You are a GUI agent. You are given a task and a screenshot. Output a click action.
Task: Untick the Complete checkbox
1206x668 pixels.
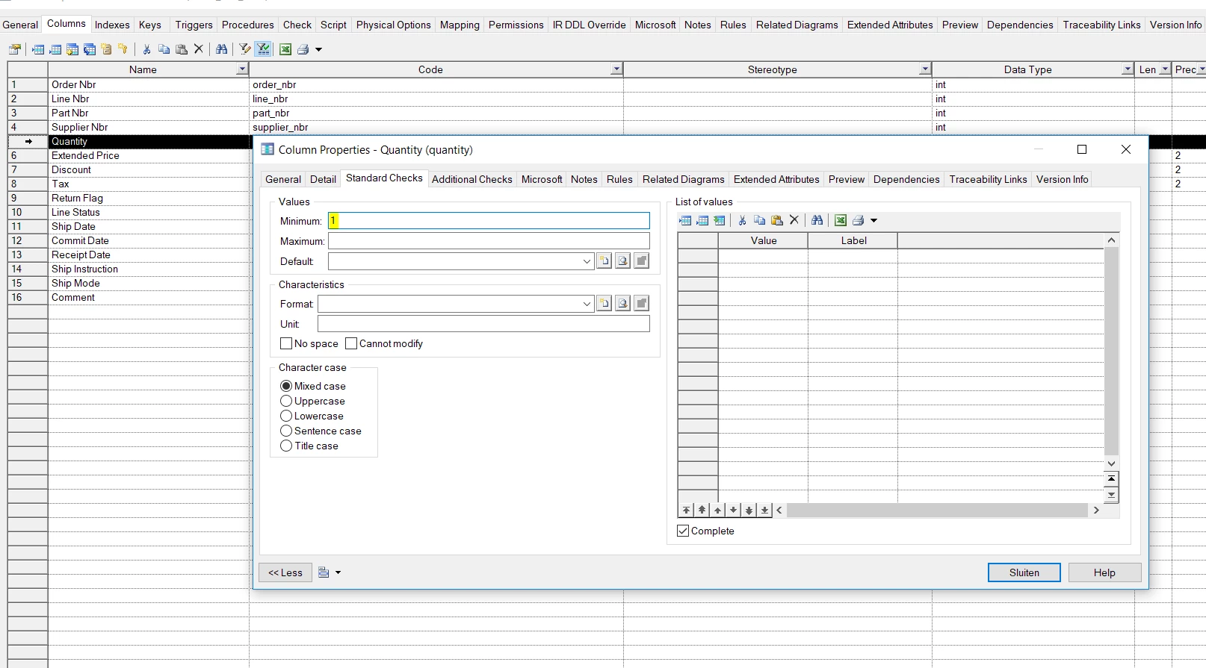coord(683,531)
